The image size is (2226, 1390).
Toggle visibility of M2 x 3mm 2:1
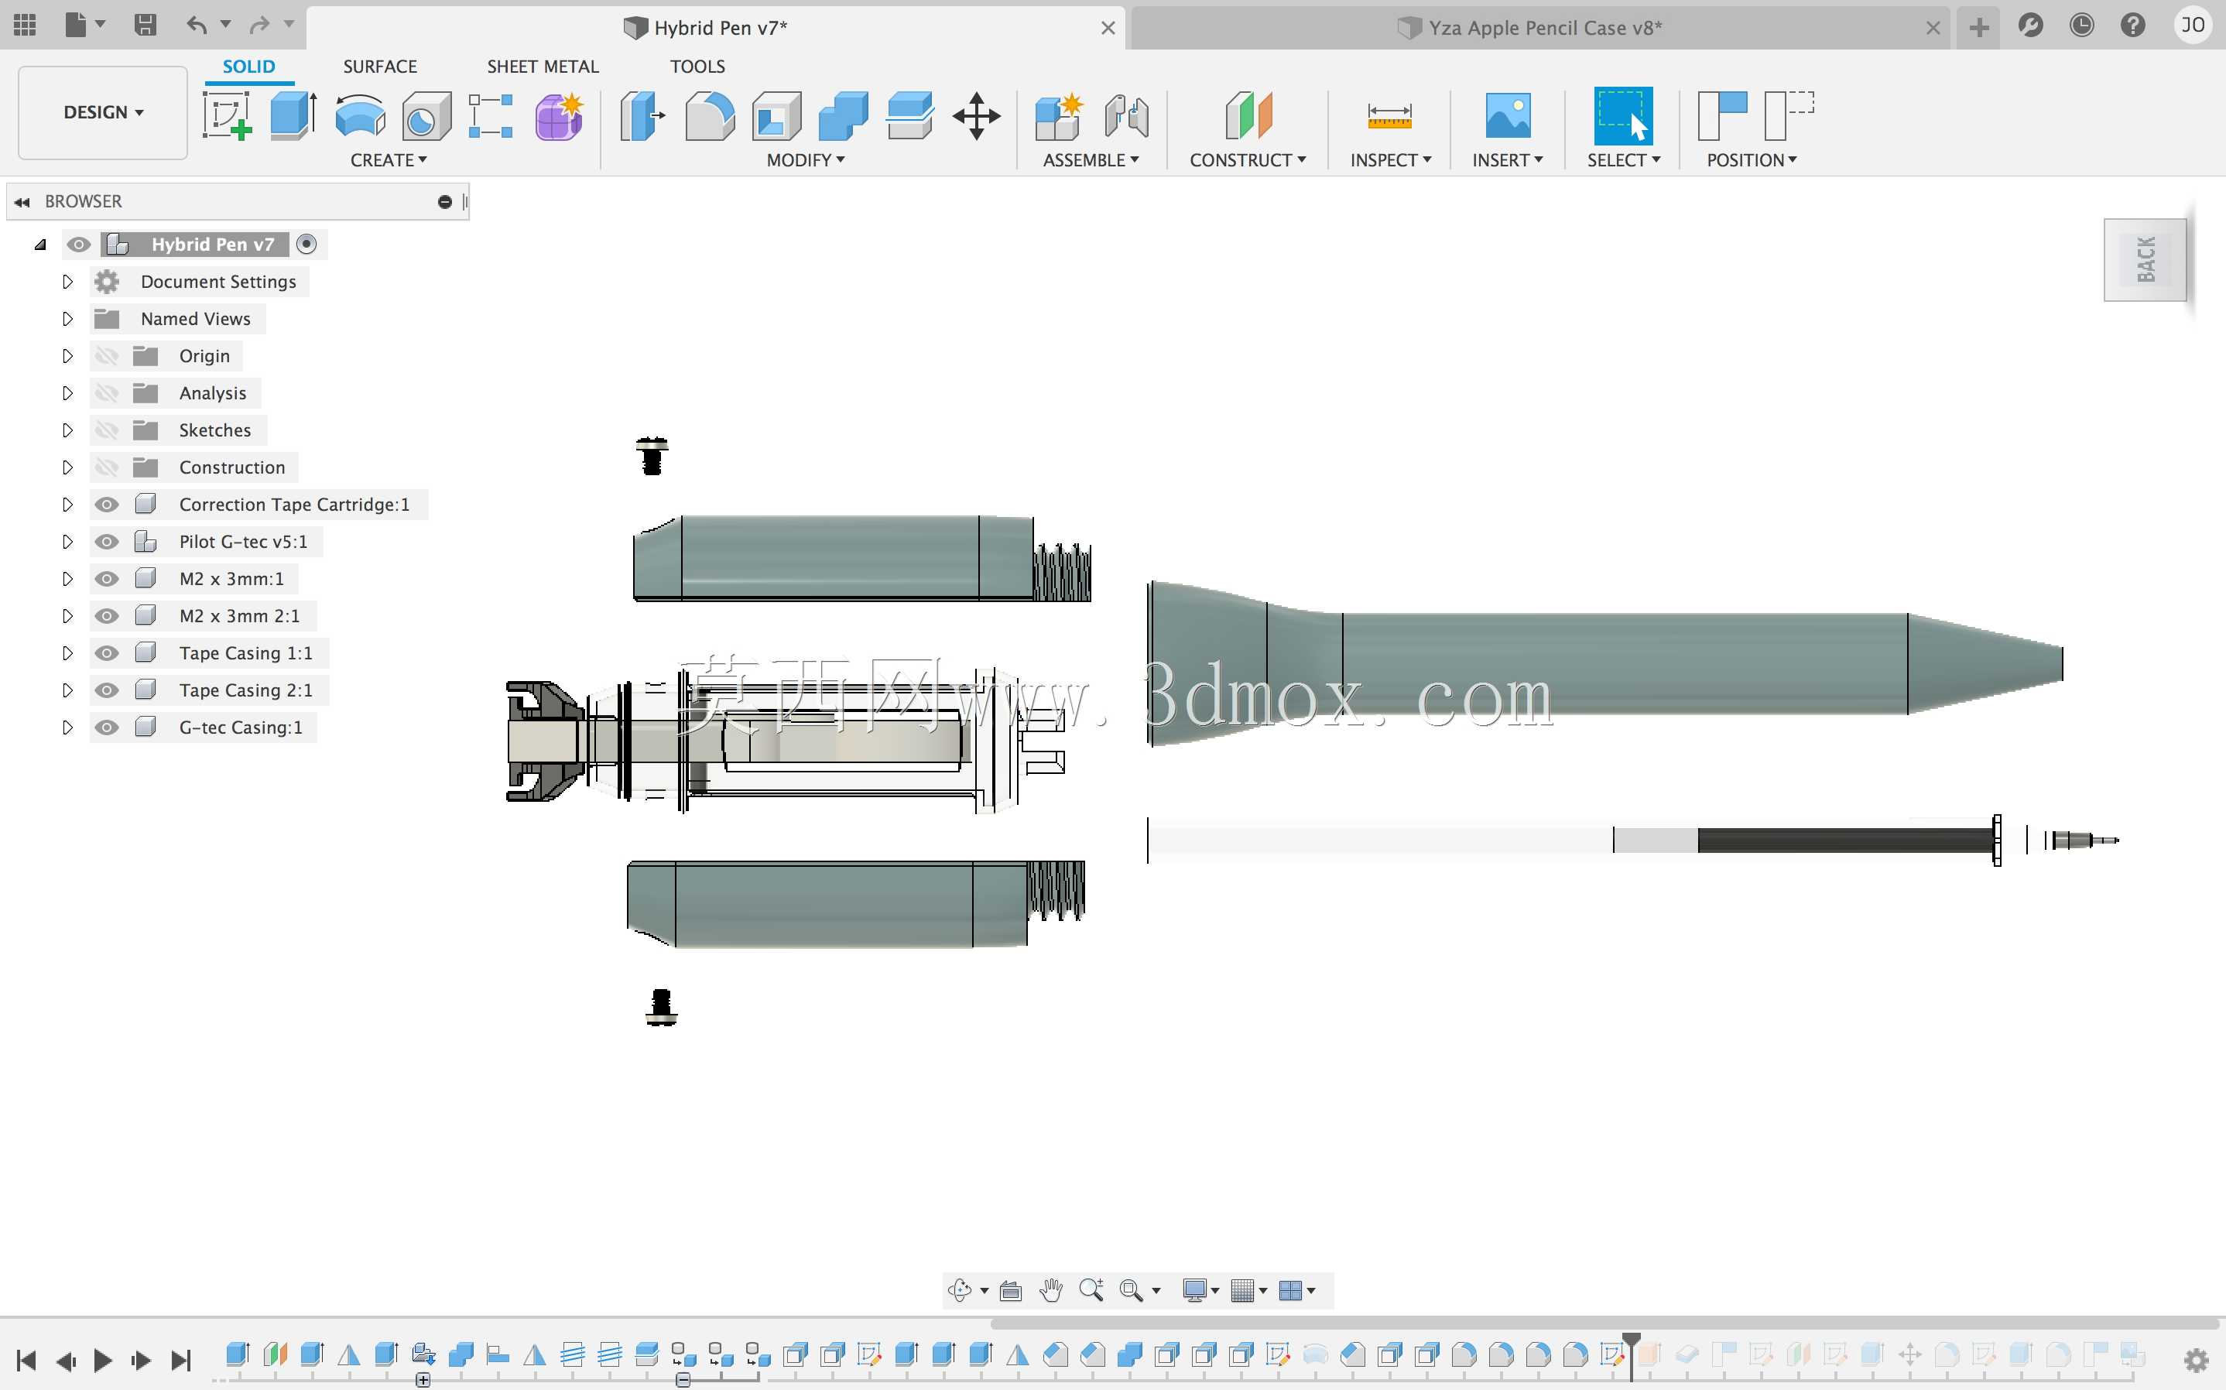(107, 616)
